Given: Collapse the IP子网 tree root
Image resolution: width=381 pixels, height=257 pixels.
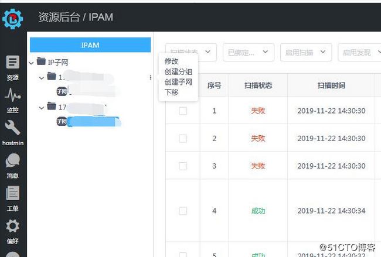Looking at the screenshot, I should tap(31, 63).
